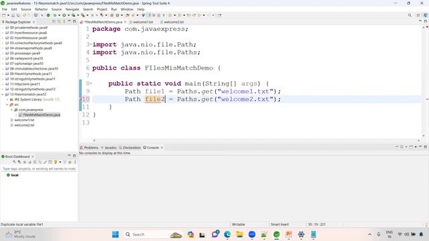Open the File menu
The width and height of the screenshot is (429, 241).
(5, 9)
